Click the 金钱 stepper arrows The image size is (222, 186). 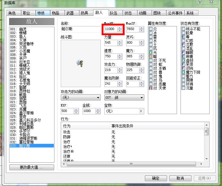[x=98, y=111]
